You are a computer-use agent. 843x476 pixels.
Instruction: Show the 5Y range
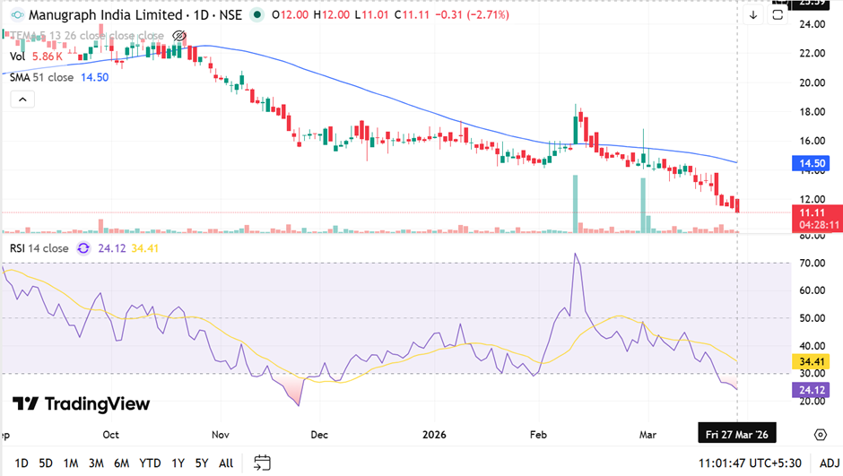tap(202, 463)
